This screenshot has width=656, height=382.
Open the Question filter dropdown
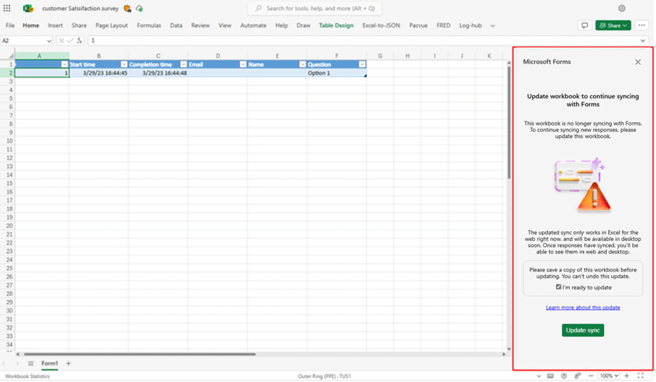(x=362, y=64)
